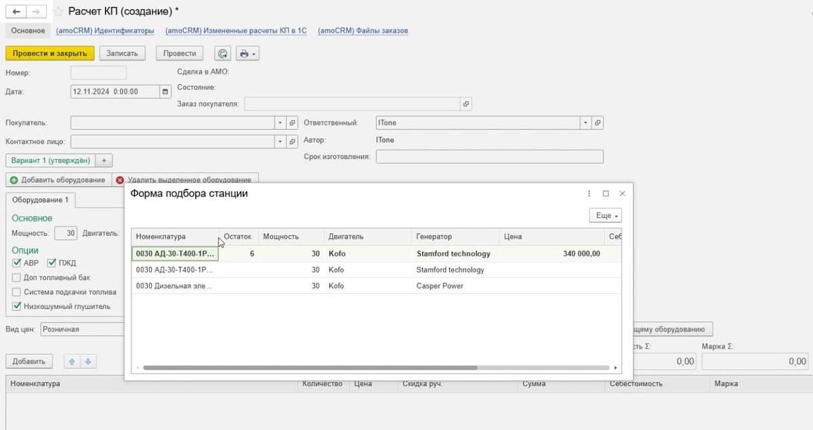Move the row up with the arrow button
Image resolution: width=813 pixels, height=430 pixels.
(72, 362)
